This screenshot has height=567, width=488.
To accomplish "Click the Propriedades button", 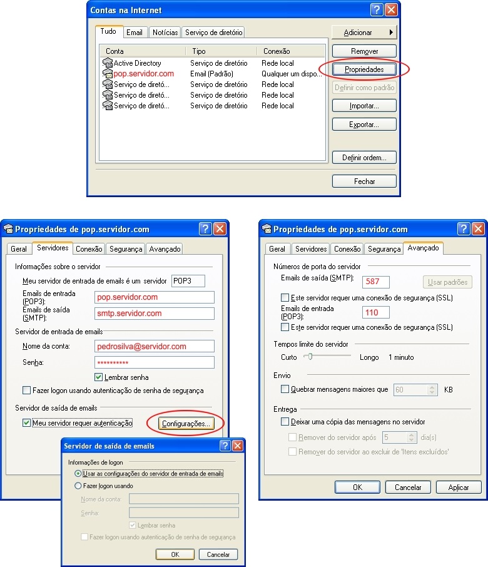I will tap(364, 69).
